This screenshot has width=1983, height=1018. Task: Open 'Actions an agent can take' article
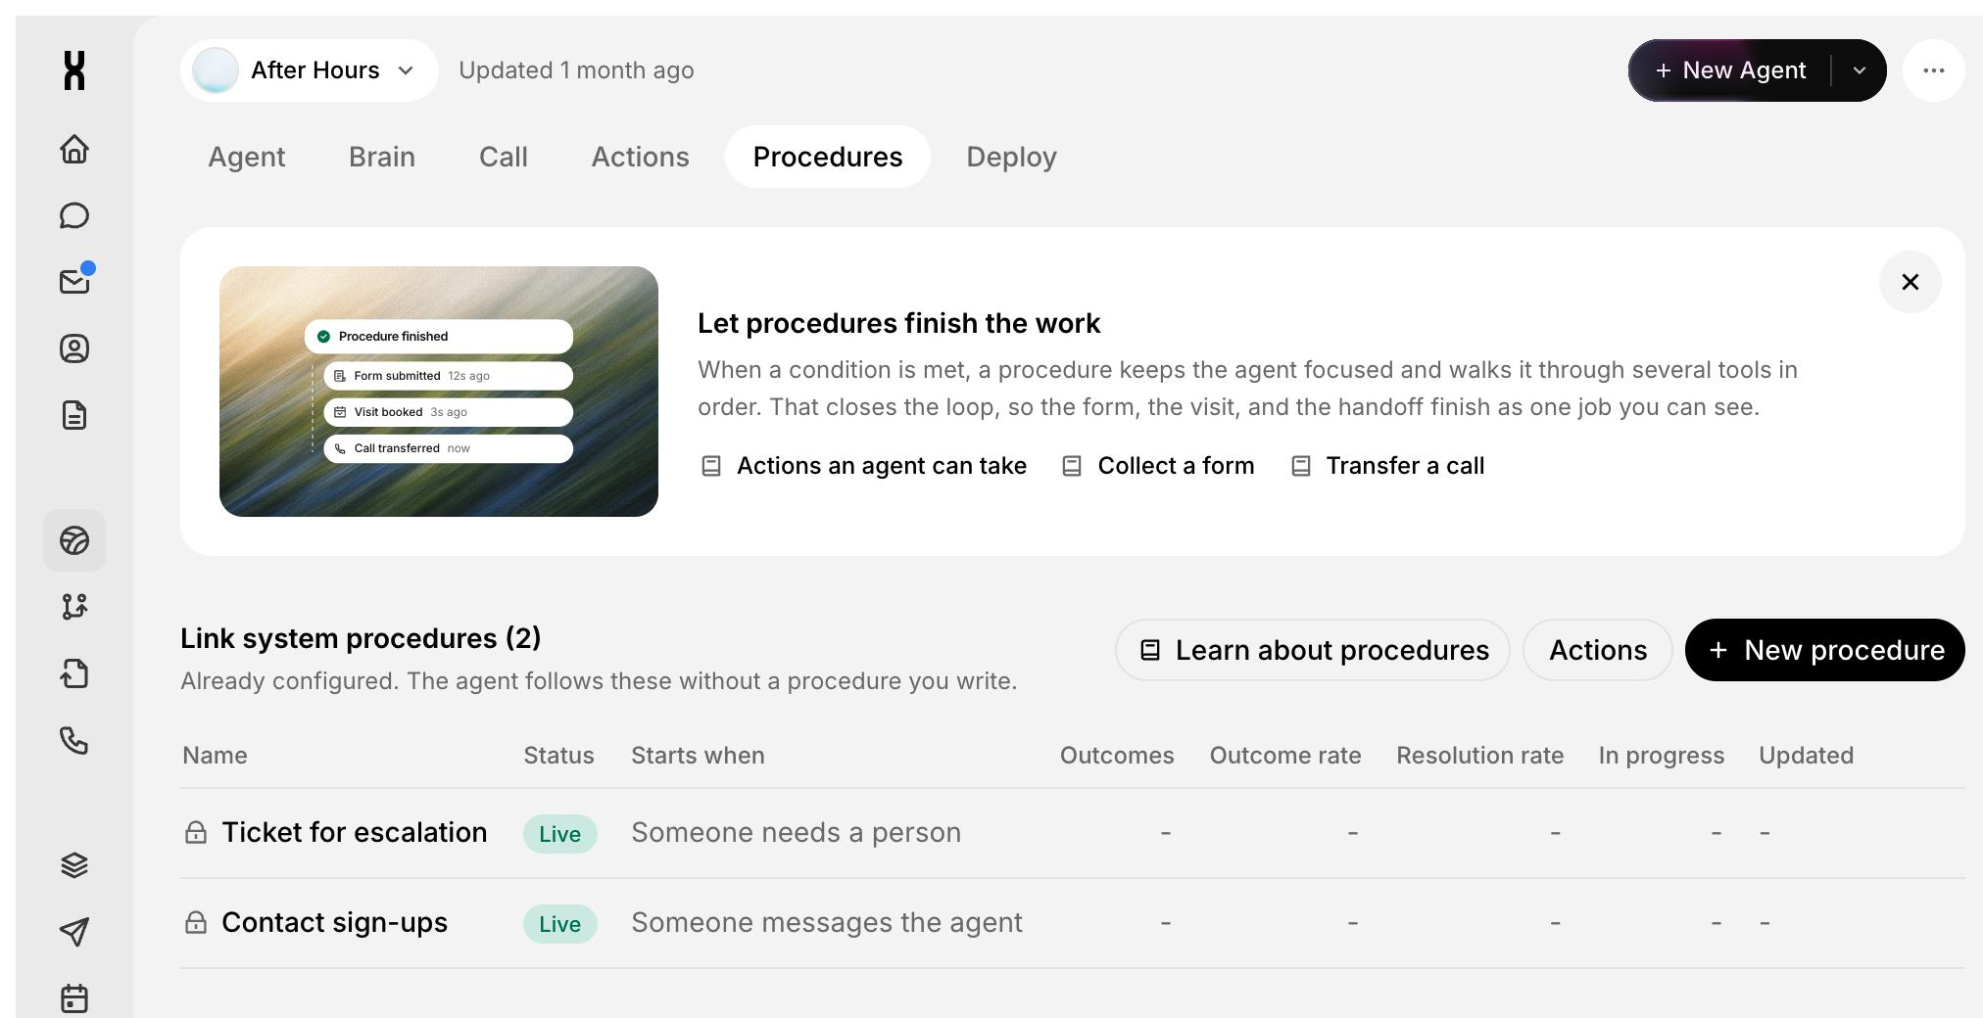864,466
